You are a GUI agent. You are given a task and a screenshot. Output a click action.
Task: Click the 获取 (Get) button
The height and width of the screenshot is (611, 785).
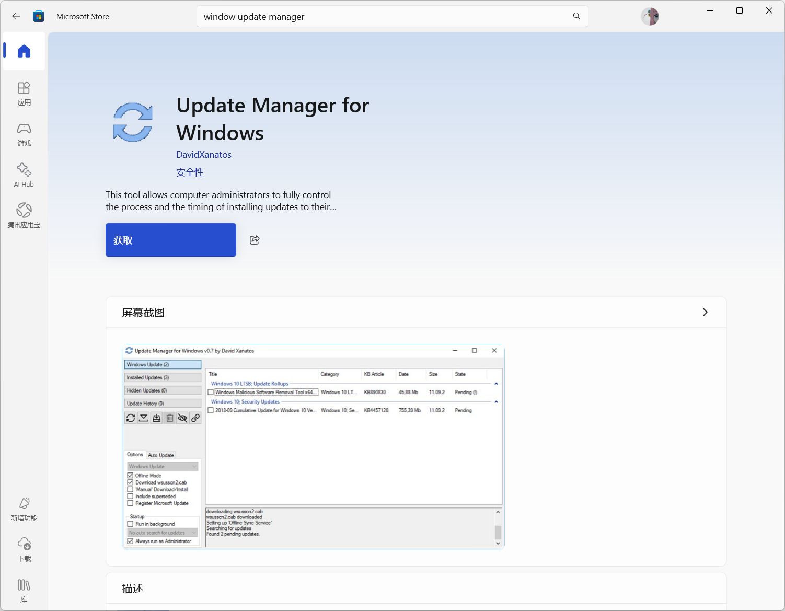pyautogui.click(x=171, y=240)
